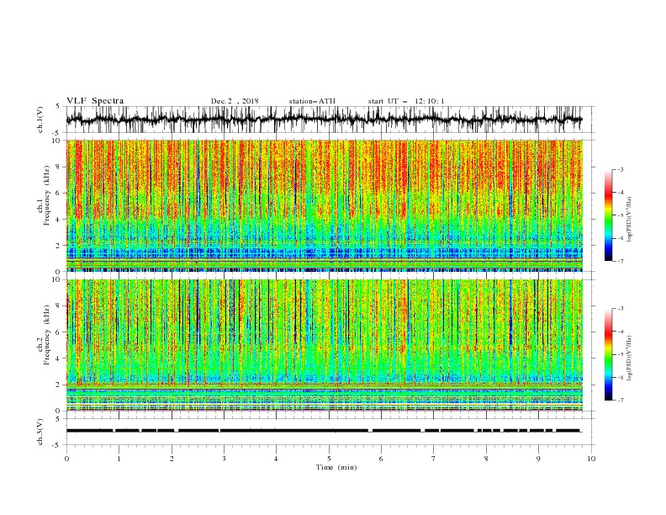Click the "start UT = 12:10:1" header text
This screenshot has width=666, height=515.
(x=405, y=101)
